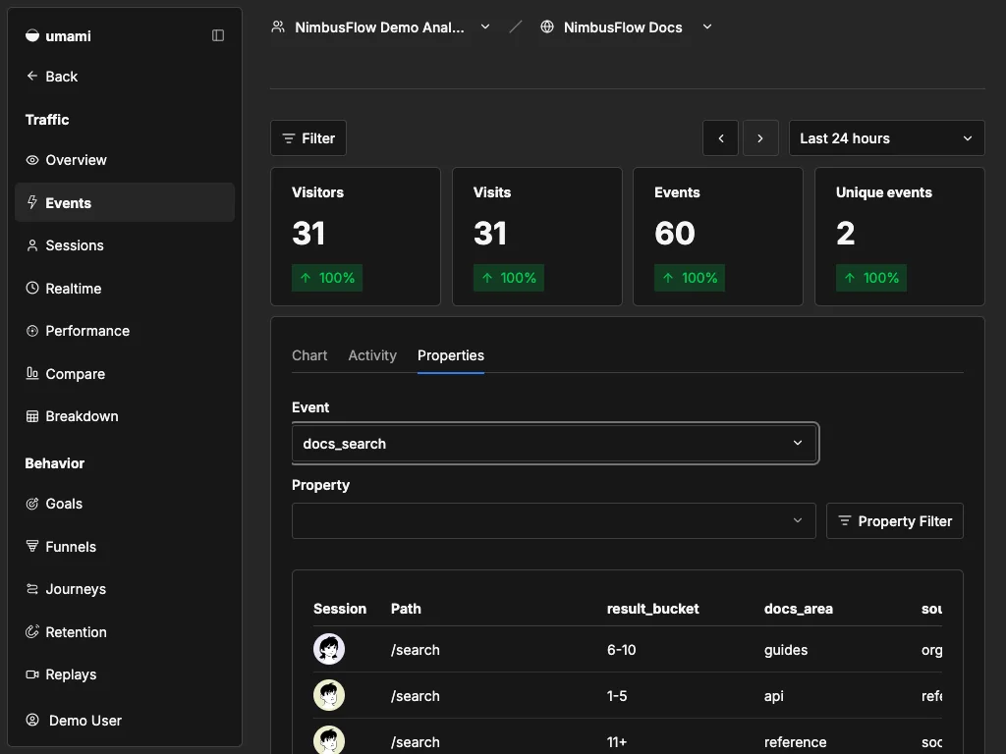Screen dimensions: 1006x754
Task: Open the NimbusFlow Docs website chevron
Action: pos(707,27)
